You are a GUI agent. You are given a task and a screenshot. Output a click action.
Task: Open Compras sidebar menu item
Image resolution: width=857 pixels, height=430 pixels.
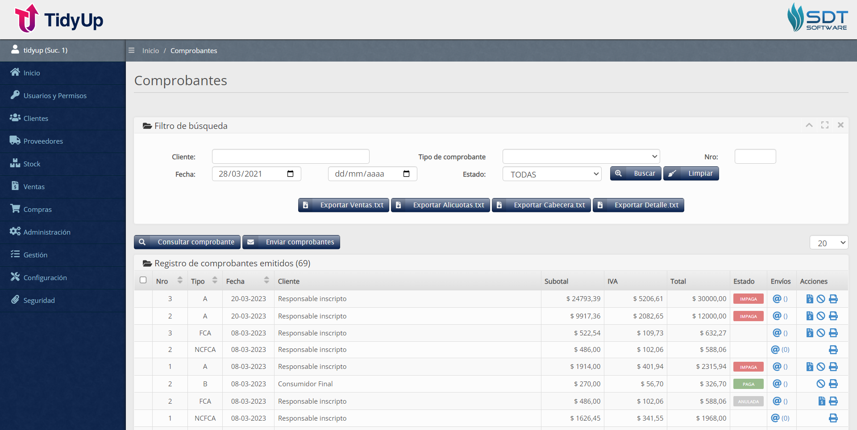(62, 209)
